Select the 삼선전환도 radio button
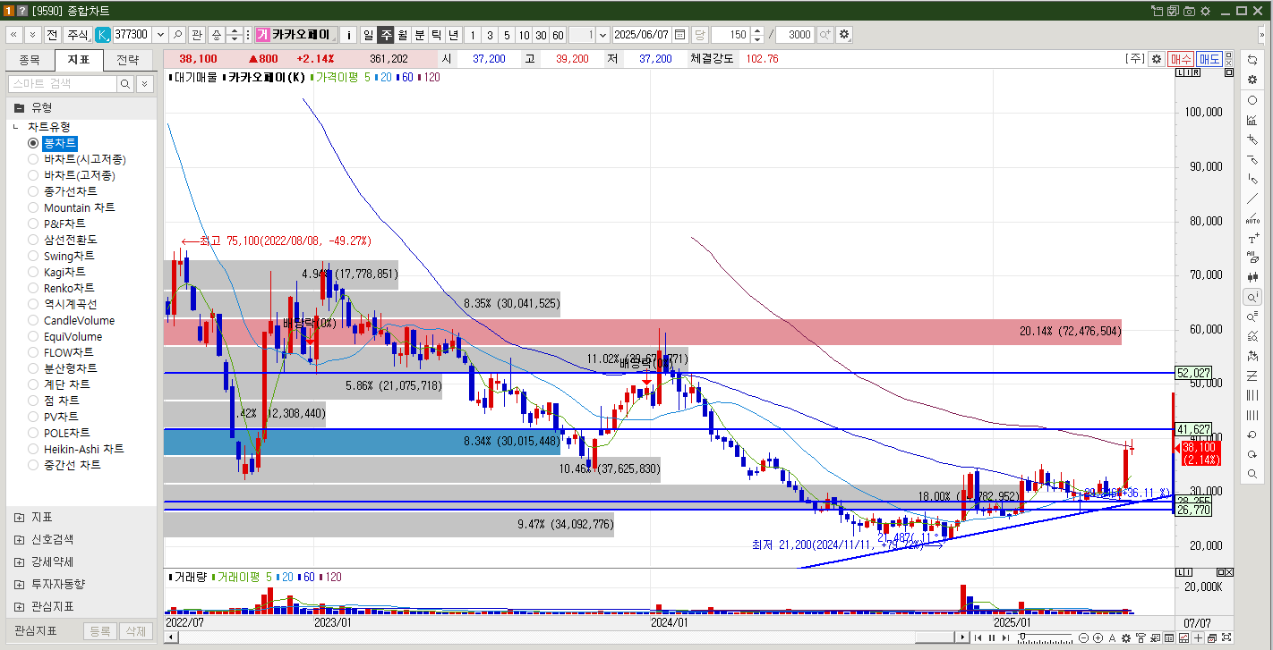 point(33,240)
